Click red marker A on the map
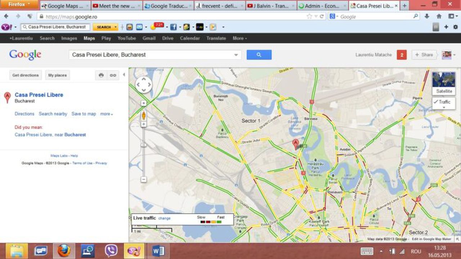Screen dimensions: 461x259 pyautogui.click(x=295, y=144)
